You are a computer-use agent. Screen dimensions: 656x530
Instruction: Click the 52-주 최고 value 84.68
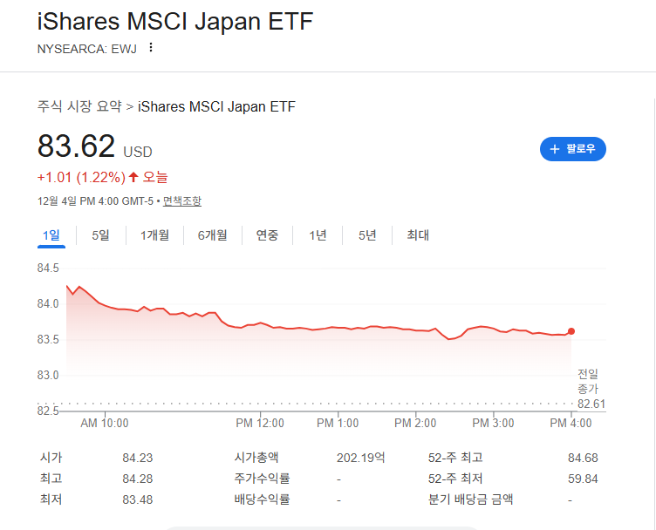click(583, 459)
